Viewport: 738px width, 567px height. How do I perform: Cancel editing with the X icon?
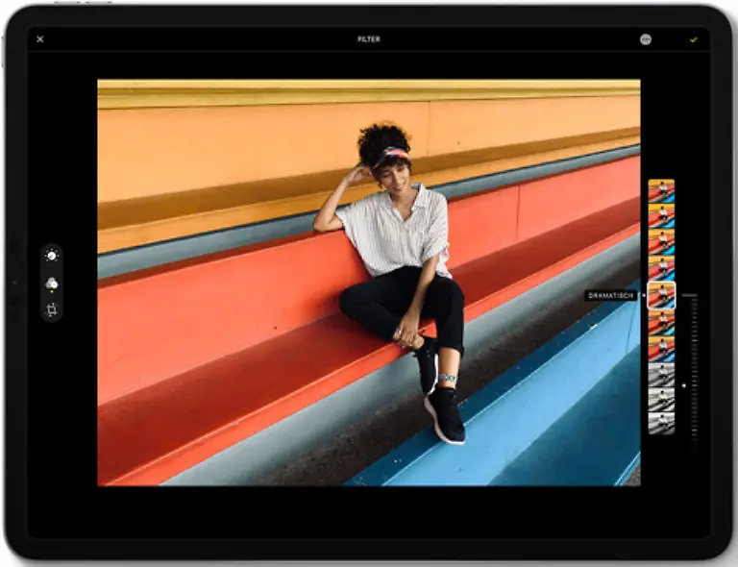click(x=39, y=39)
